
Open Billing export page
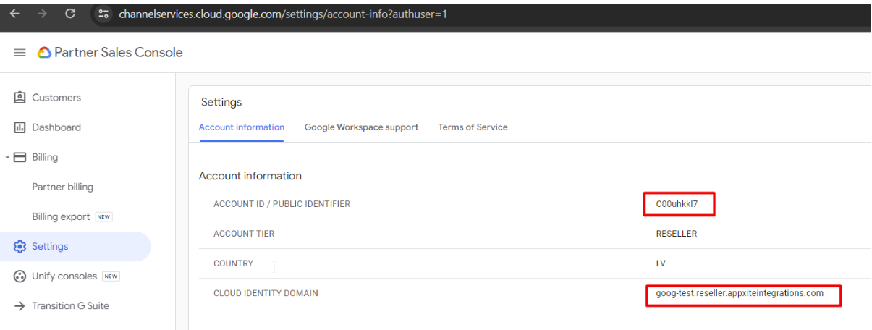click(x=61, y=216)
